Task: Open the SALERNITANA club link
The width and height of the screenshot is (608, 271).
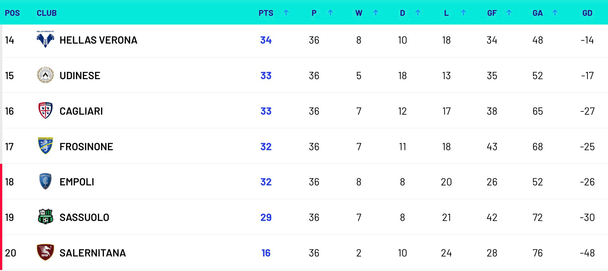Action: [93, 253]
